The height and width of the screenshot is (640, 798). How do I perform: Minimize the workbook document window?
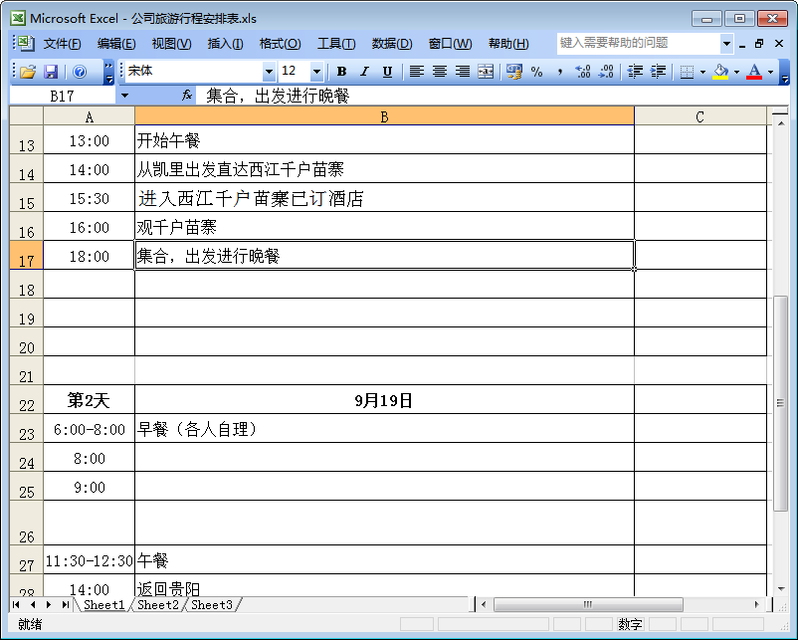[x=742, y=45]
